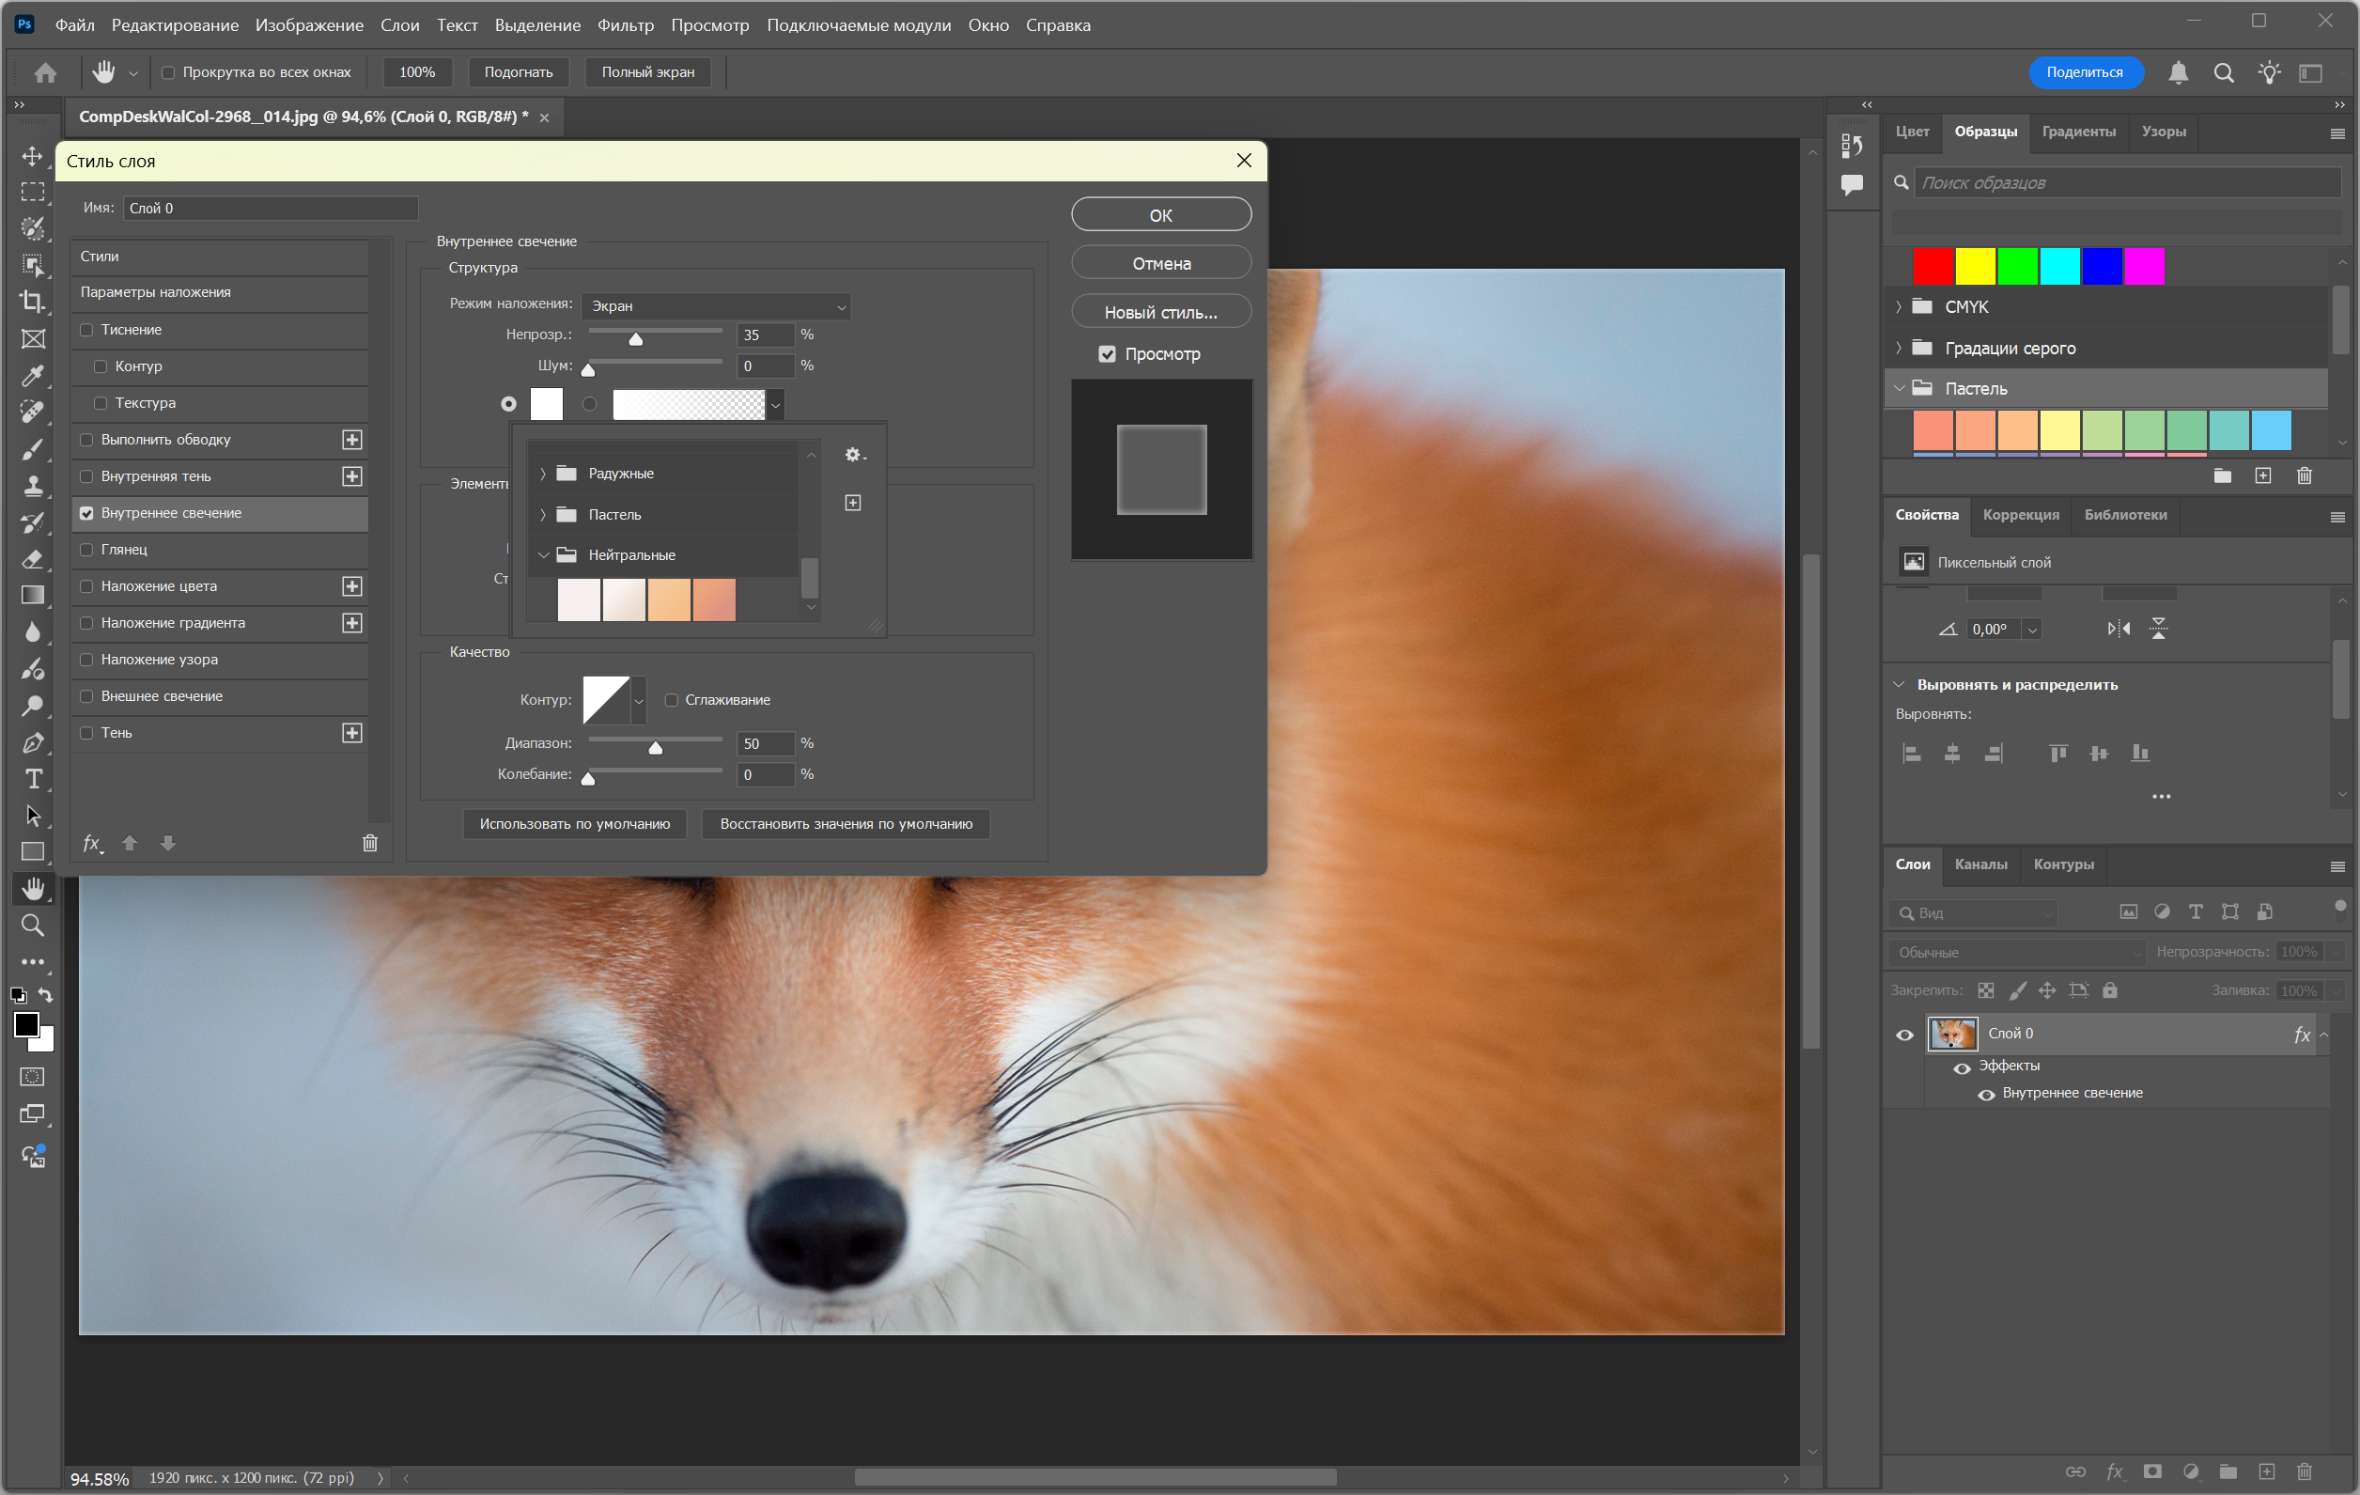Select the Horizontal Type tool
The image size is (2360, 1495).
(x=32, y=778)
